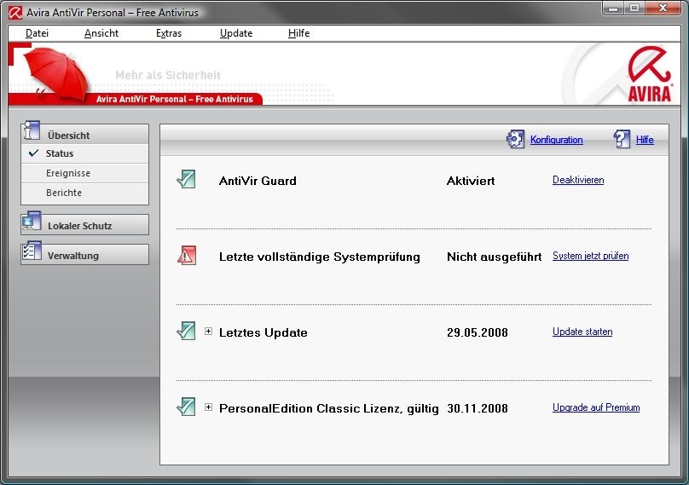Click the green check icon beside AntiVir Guard
The width and height of the screenshot is (689, 485).
(x=186, y=180)
